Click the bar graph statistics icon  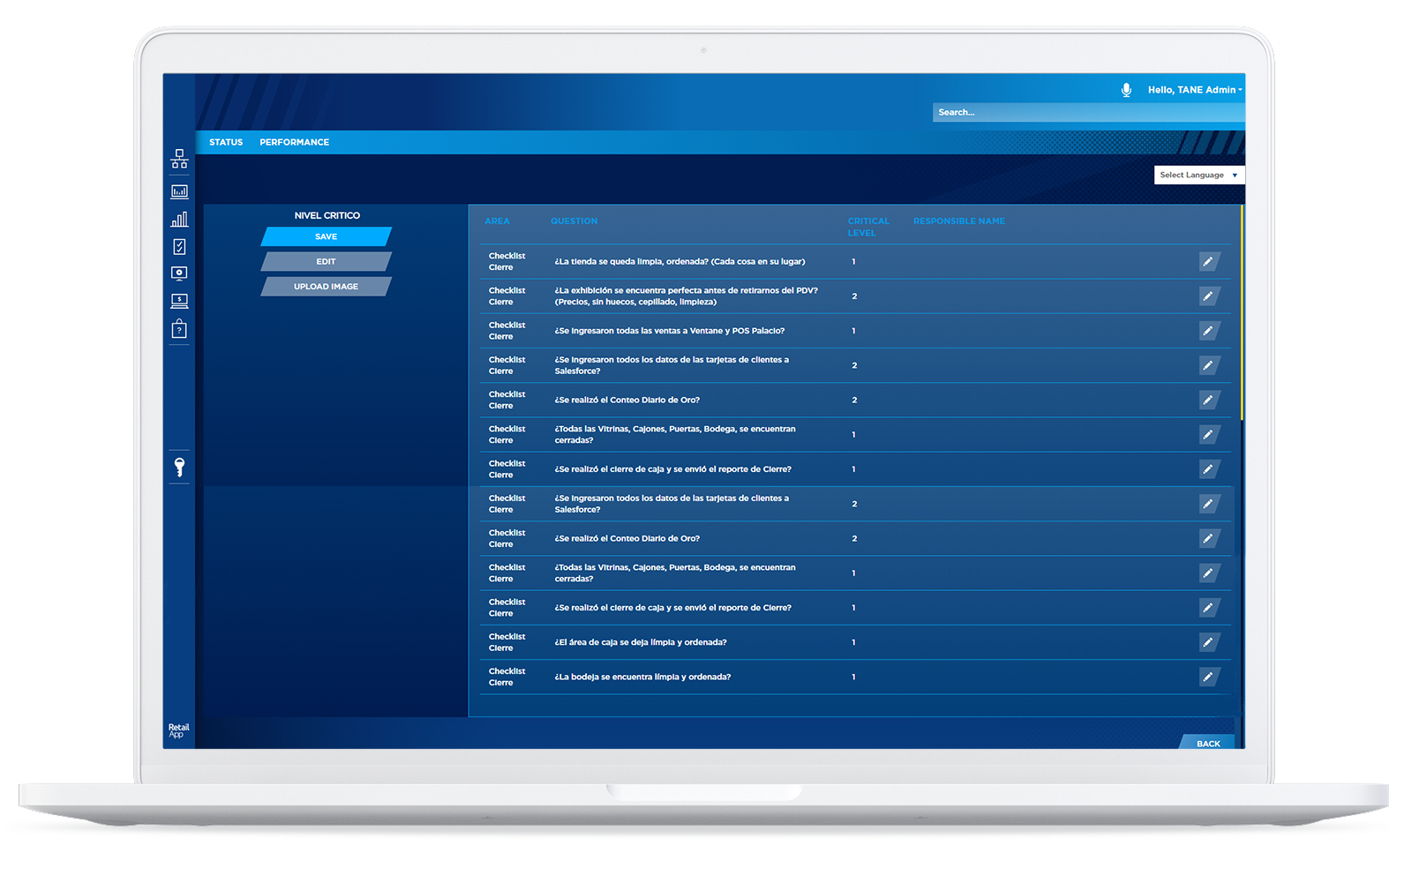coord(179,220)
